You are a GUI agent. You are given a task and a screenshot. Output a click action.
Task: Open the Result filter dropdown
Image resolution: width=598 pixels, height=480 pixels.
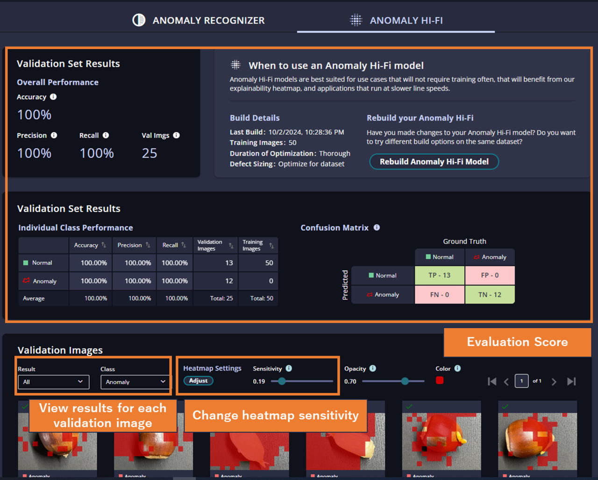point(53,382)
